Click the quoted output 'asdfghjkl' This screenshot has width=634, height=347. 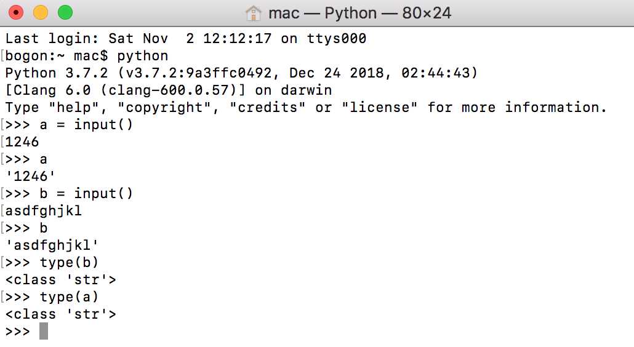[x=52, y=245]
